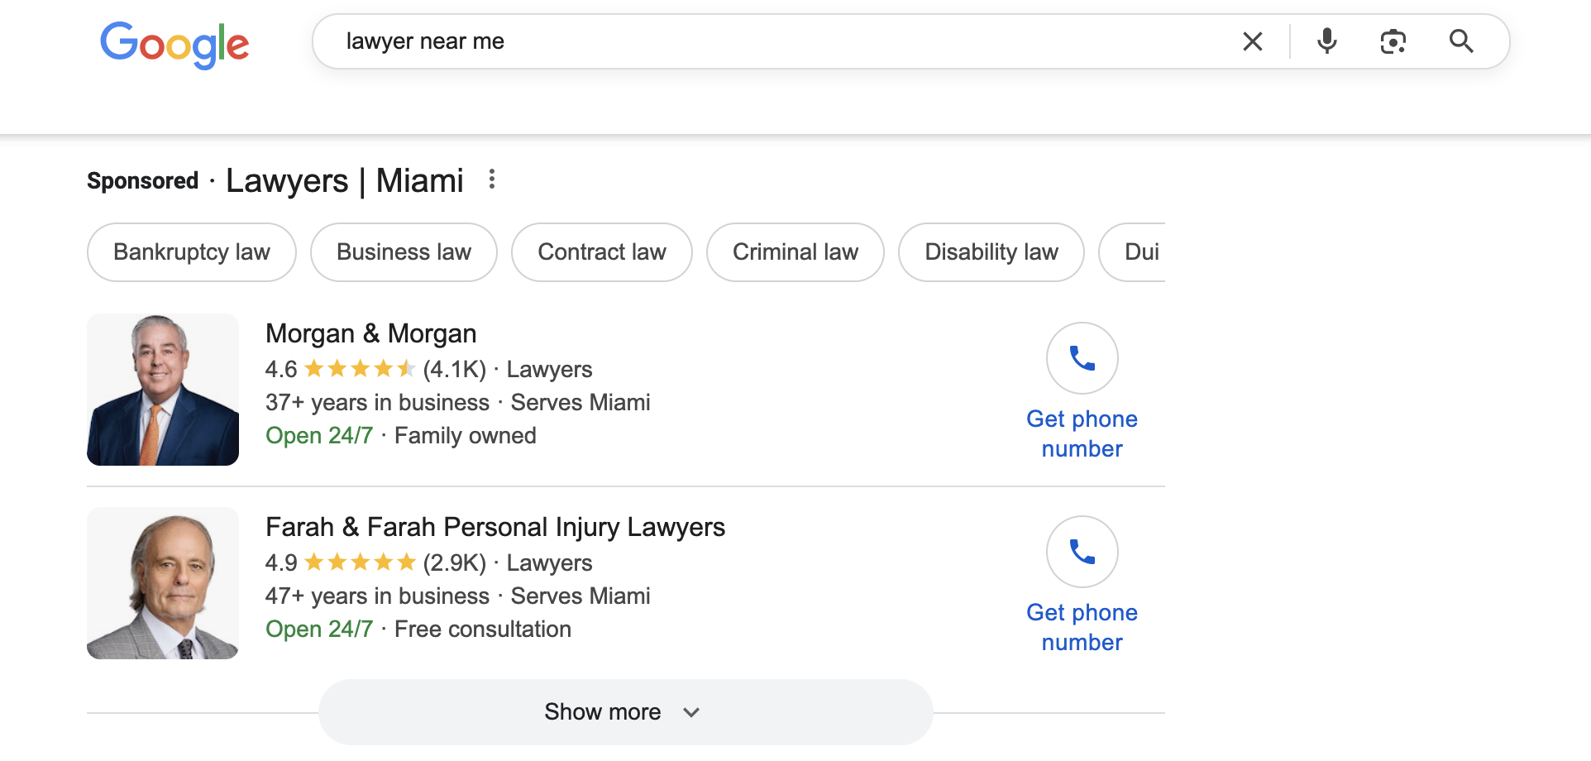Viewport: 1591px width, 761px height.
Task: Filter by Criminal law
Action: (x=795, y=252)
